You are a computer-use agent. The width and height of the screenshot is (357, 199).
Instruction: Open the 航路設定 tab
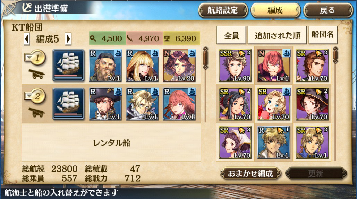point(223,10)
